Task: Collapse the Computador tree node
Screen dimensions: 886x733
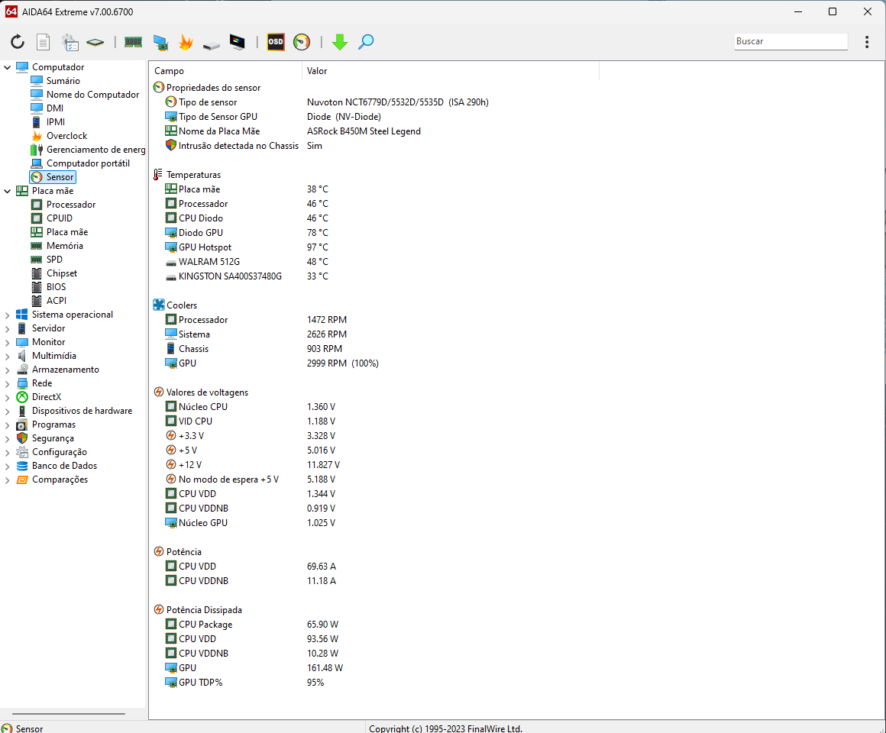Action: coord(8,67)
